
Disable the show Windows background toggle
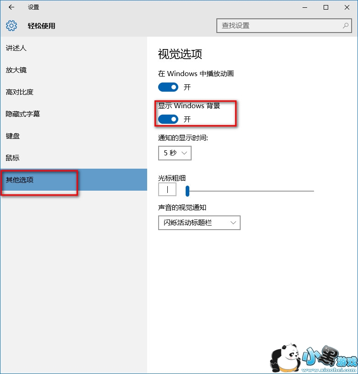pyautogui.click(x=168, y=119)
